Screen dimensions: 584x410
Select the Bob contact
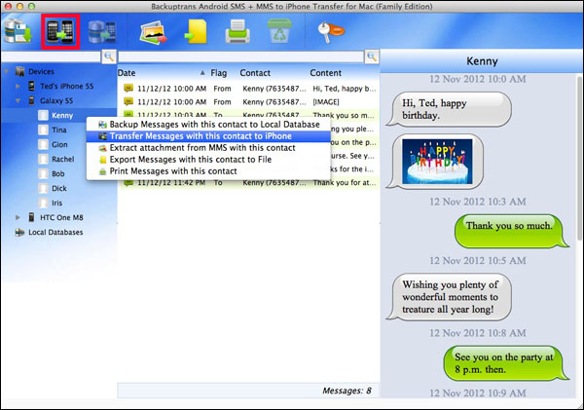click(57, 173)
